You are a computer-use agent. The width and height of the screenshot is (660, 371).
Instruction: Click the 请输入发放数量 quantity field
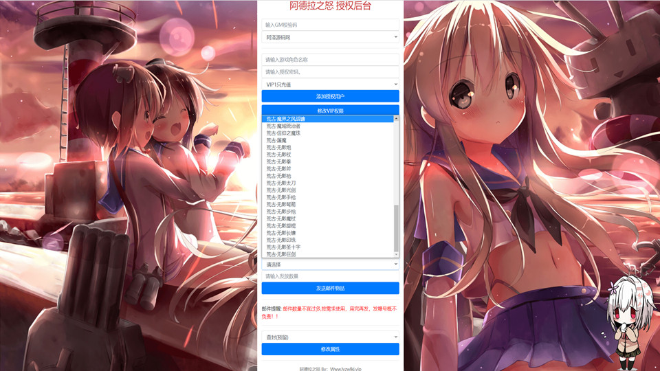[x=330, y=276]
